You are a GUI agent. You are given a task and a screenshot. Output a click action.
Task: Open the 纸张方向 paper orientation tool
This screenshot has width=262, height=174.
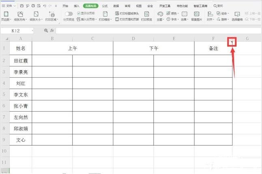20,16
